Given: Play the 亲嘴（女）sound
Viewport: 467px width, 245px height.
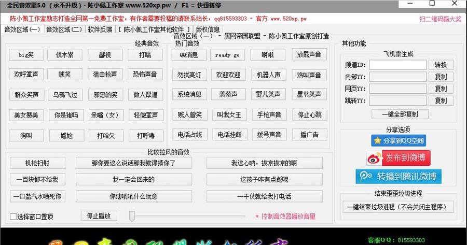Looking at the screenshot, I should click(x=105, y=115).
